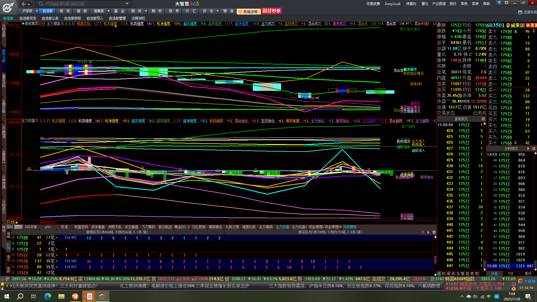
Task: Click the DeepSeek link in top bar
Action: [x=393, y=4]
